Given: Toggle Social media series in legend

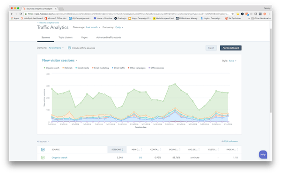Looking at the screenshot, I should tap(82, 68).
